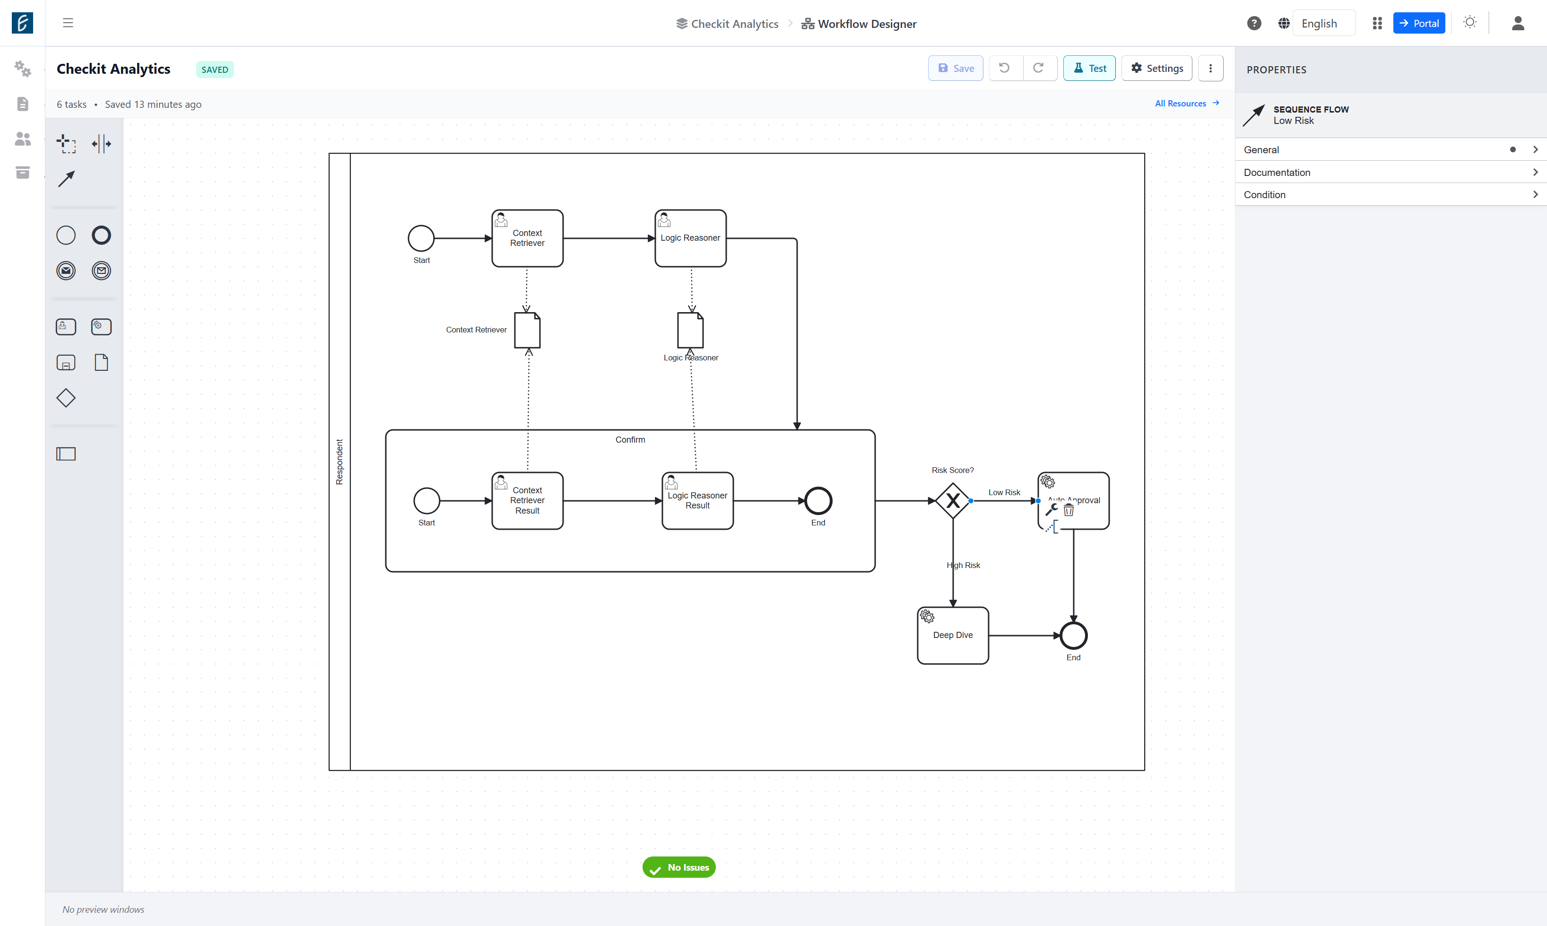Activate the create/remove space tool
This screenshot has height=926, width=1547.
101,143
